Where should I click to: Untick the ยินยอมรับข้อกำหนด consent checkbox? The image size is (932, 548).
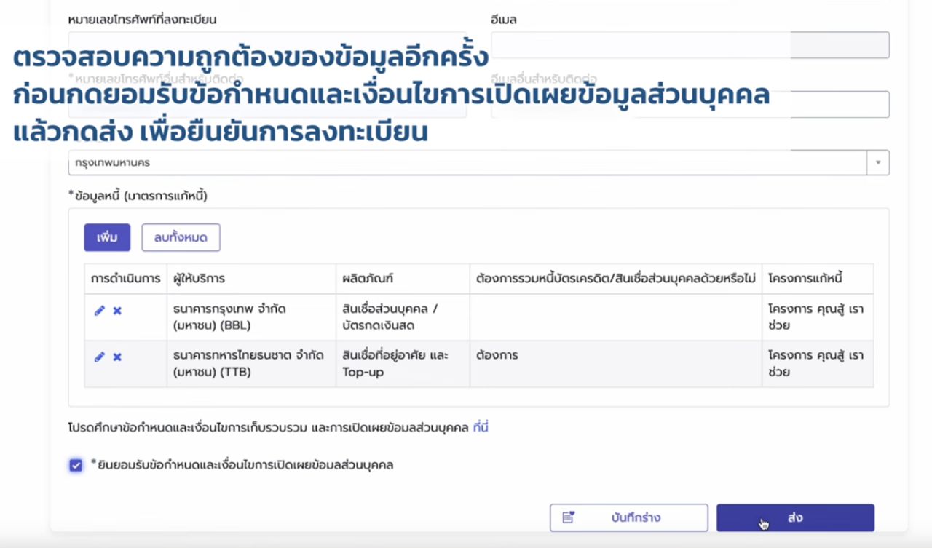pyautogui.click(x=76, y=465)
